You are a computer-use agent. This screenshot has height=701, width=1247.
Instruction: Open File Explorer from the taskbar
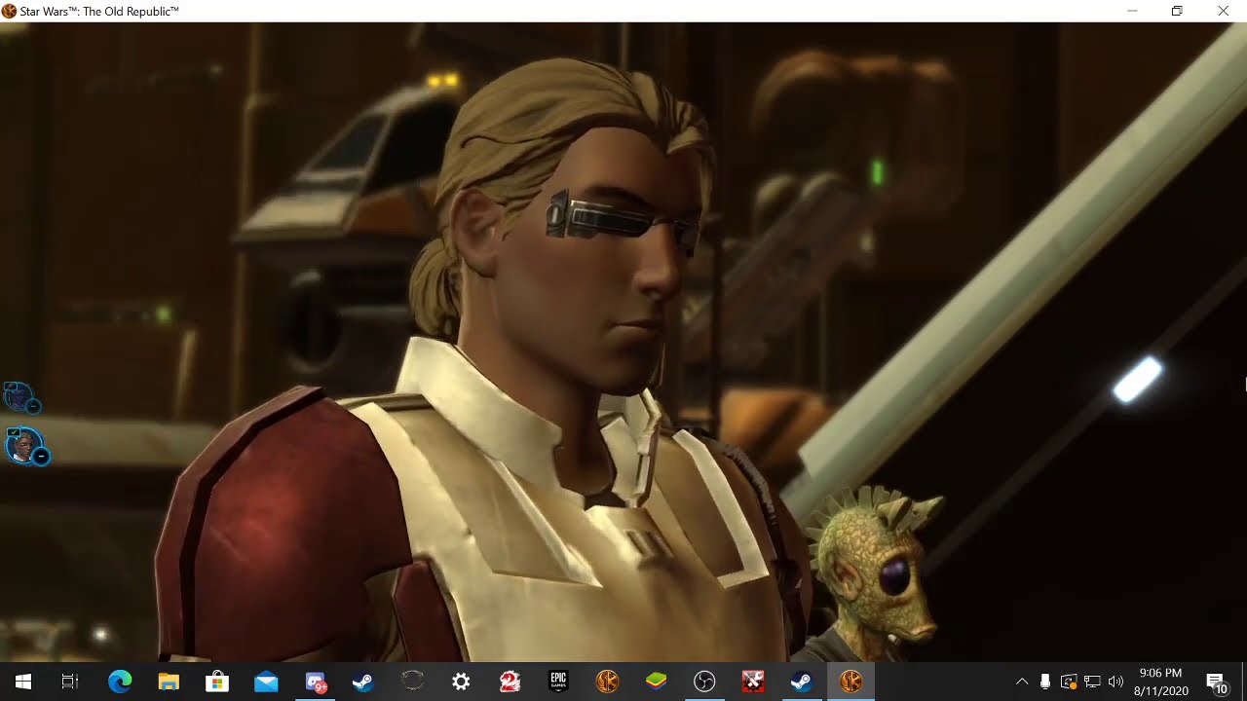click(x=169, y=682)
